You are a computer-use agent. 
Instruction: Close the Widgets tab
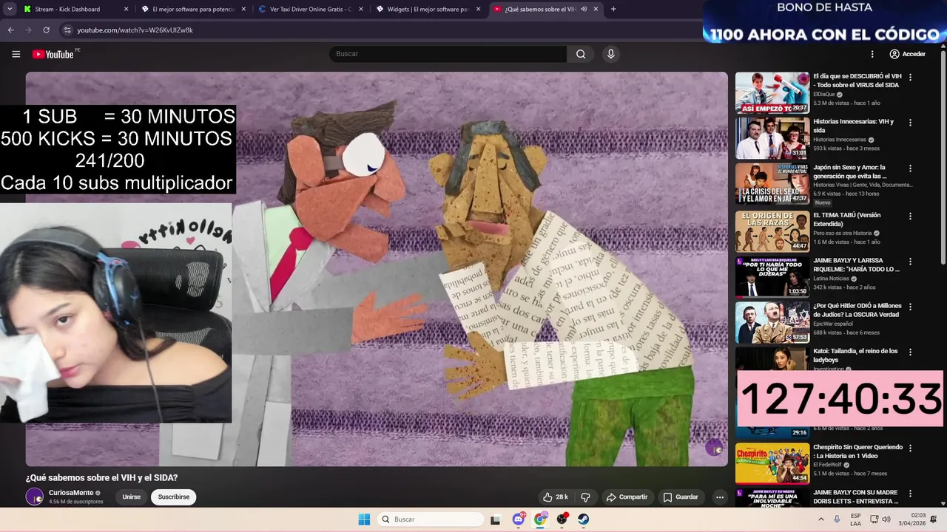coord(478,9)
